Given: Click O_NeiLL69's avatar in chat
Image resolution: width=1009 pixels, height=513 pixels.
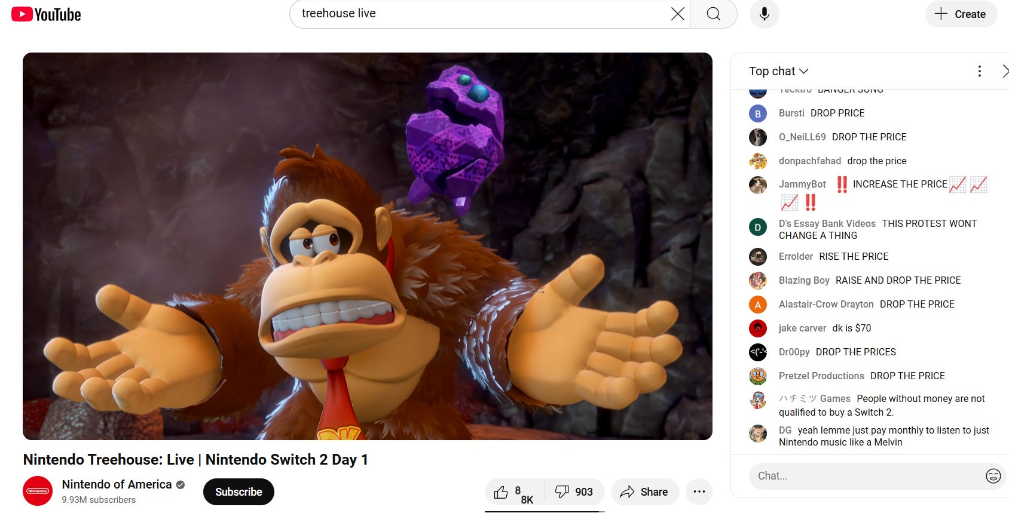Looking at the screenshot, I should [x=758, y=137].
